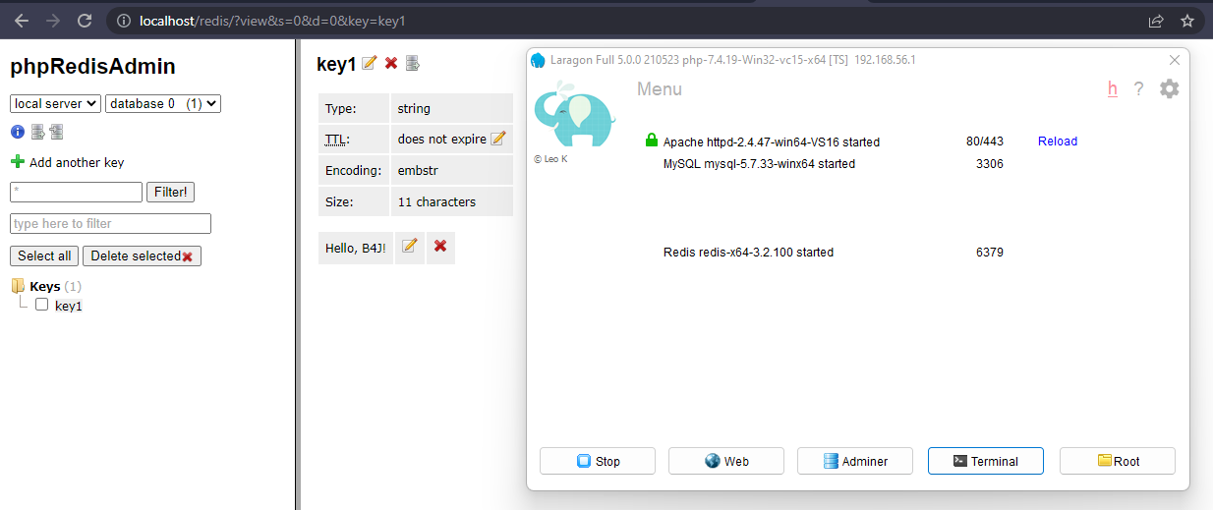Viewport: 1213px width, 510px height.
Task: Click the underlined 'TTL:' label
Action: click(337, 140)
